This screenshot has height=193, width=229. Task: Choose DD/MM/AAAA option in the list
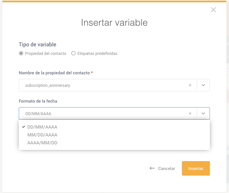42,127
